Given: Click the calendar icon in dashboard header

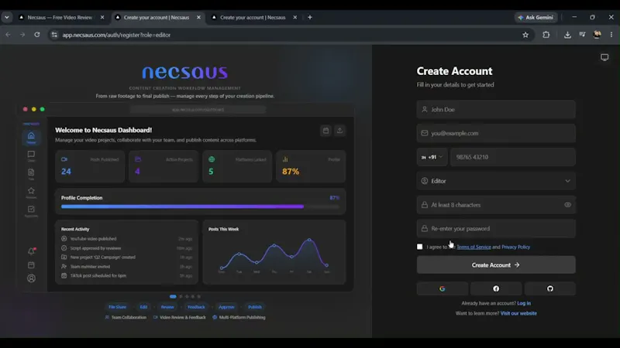Looking at the screenshot, I should coord(325,131).
